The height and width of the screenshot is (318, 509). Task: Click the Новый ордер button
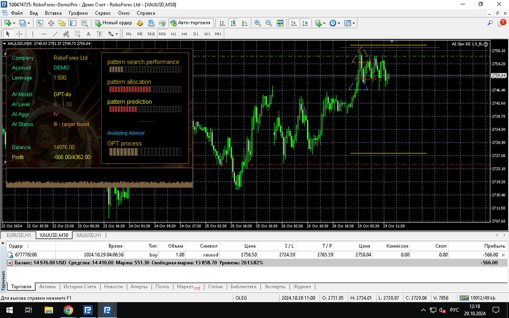(113, 23)
